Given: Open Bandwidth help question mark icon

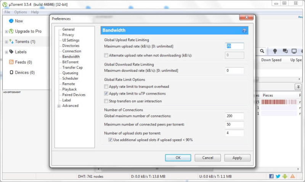Looking at the screenshot, I should (244, 31).
